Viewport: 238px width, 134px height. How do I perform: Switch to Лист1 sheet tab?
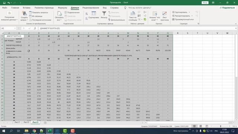point(17,122)
